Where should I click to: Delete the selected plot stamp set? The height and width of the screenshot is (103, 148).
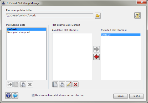pos(30,84)
